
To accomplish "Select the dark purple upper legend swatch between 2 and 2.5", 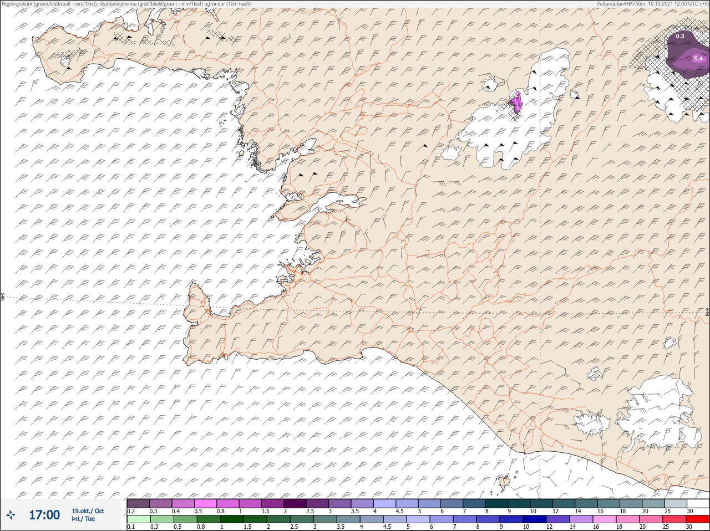I will tap(295, 503).
